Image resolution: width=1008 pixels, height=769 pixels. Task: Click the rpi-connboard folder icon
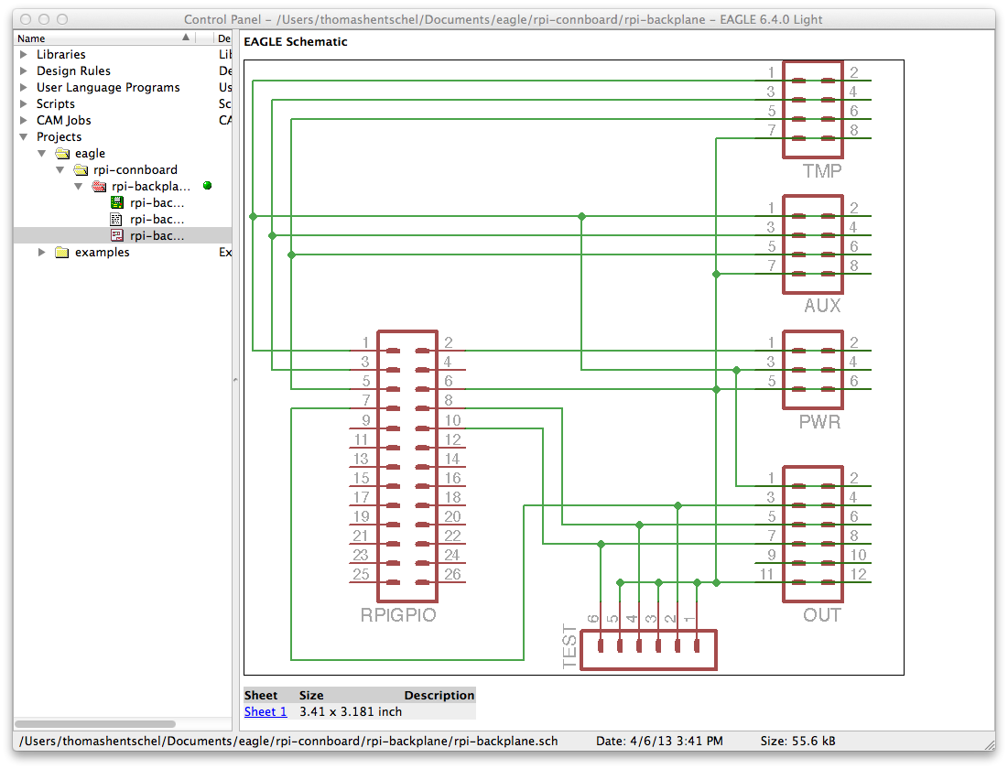pos(81,169)
